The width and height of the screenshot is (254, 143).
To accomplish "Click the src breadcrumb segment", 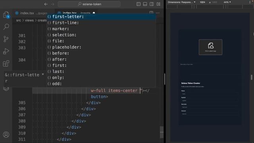I will point(19,20).
